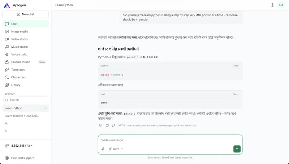Click the 'python' code block language label
289x164 pixels.
tap(104, 66)
